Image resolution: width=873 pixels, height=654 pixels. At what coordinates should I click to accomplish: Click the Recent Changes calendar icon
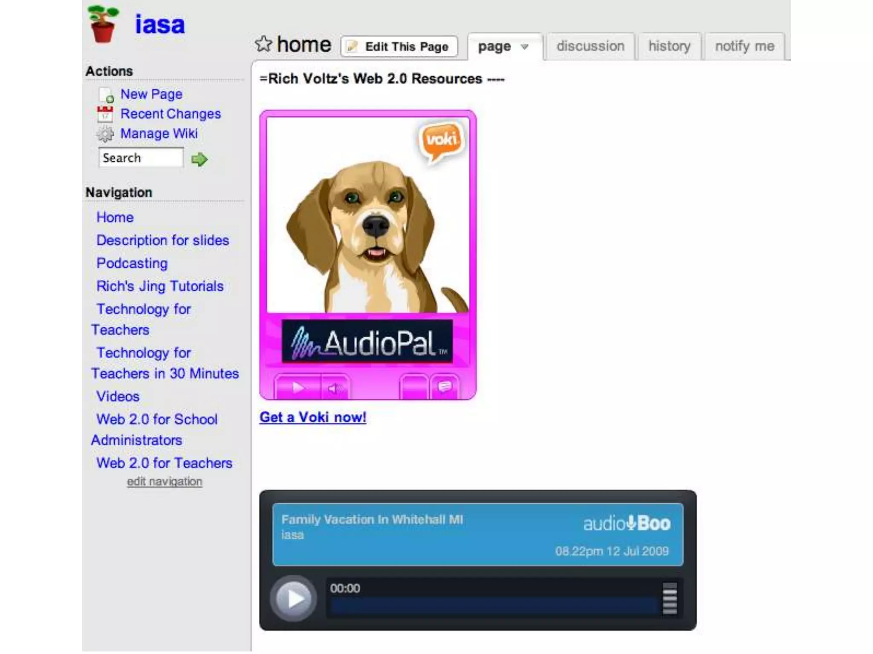[105, 114]
